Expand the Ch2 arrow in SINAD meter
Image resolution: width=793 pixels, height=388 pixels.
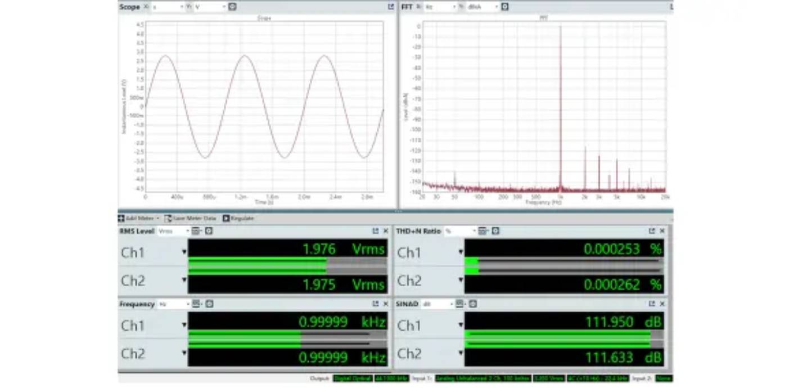pos(461,353)
